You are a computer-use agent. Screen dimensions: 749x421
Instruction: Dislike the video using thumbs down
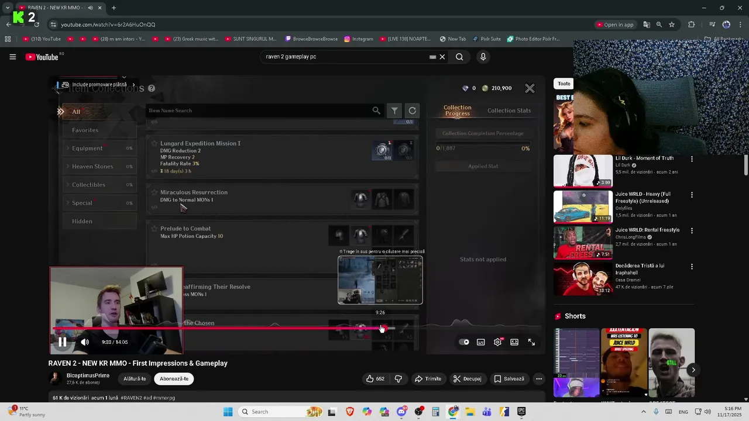398,379
